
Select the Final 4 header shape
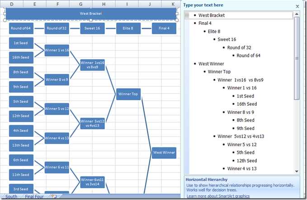164,28
